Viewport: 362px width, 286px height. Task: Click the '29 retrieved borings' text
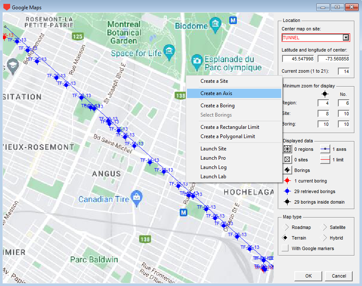click(315, 191)
